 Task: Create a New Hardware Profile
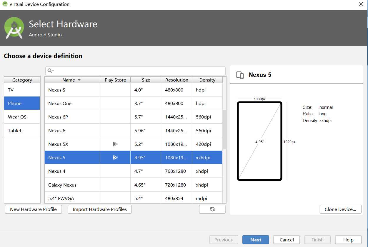(34, 209)
